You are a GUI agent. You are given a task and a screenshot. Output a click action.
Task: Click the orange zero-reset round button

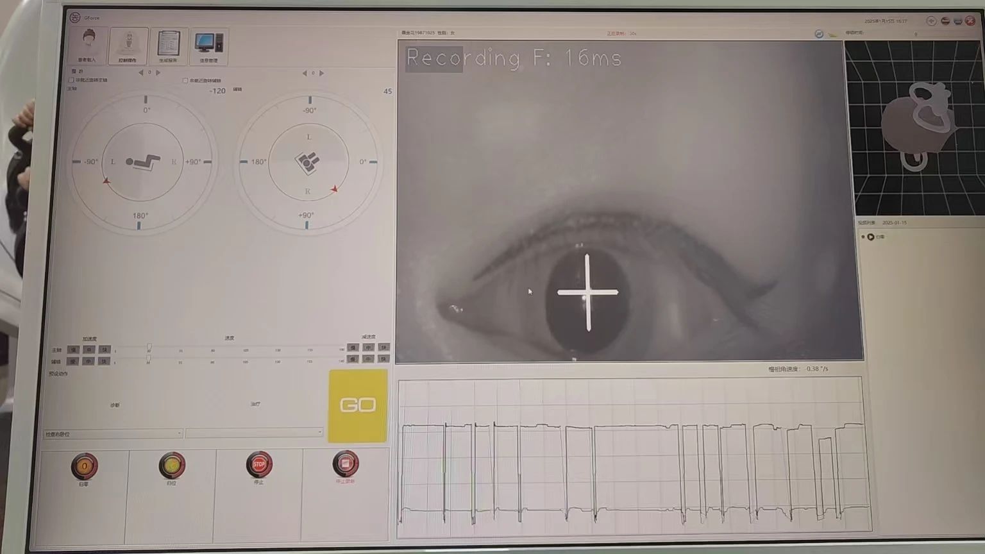(84, 466)
